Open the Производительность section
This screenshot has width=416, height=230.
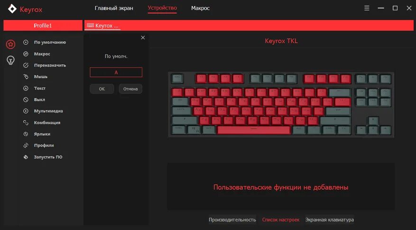coord(232,220)
